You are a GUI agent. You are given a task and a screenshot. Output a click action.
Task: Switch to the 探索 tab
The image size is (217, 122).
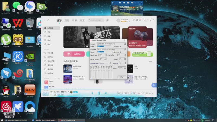click(82, 21)
